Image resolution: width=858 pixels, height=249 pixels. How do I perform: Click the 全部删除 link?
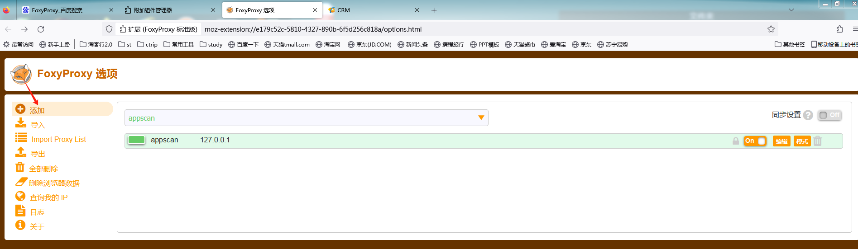pyautogui.click(x=43, y=169)
